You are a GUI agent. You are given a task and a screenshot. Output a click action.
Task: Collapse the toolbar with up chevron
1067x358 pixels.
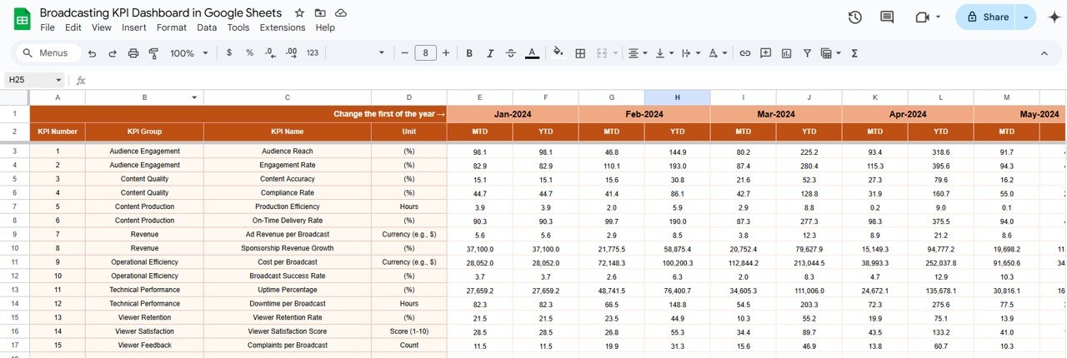coord(1044,53)
